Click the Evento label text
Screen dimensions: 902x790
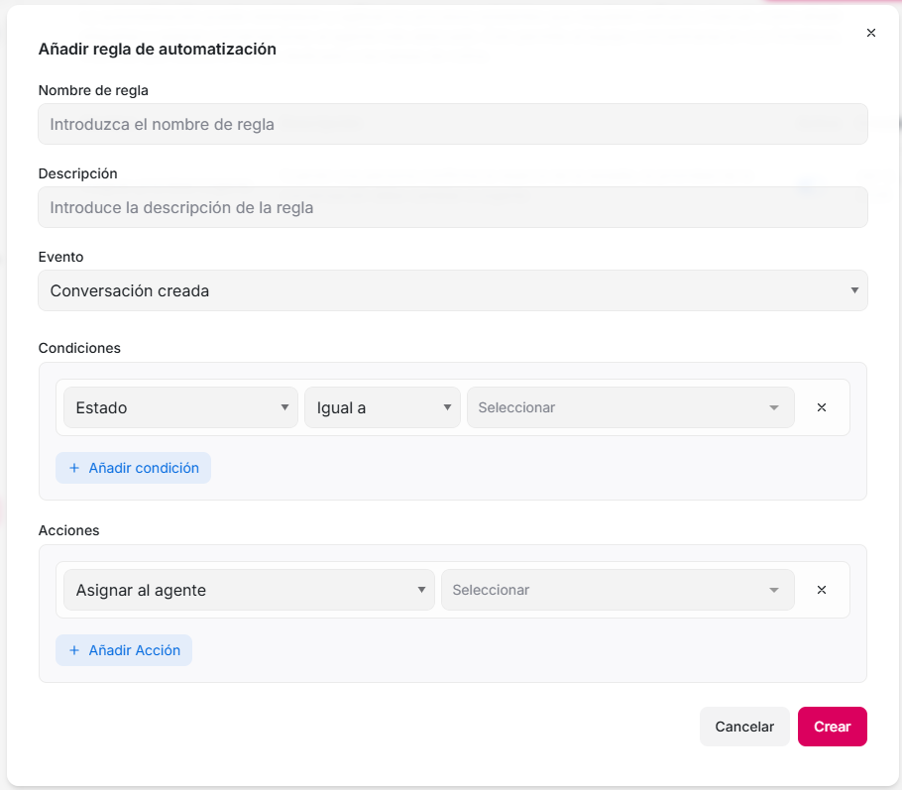click(x=60, y=257)
